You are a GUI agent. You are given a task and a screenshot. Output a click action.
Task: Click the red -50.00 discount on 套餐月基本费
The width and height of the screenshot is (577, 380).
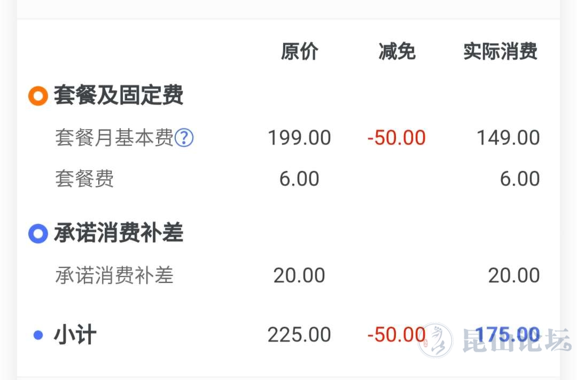(x=396, y=138)
